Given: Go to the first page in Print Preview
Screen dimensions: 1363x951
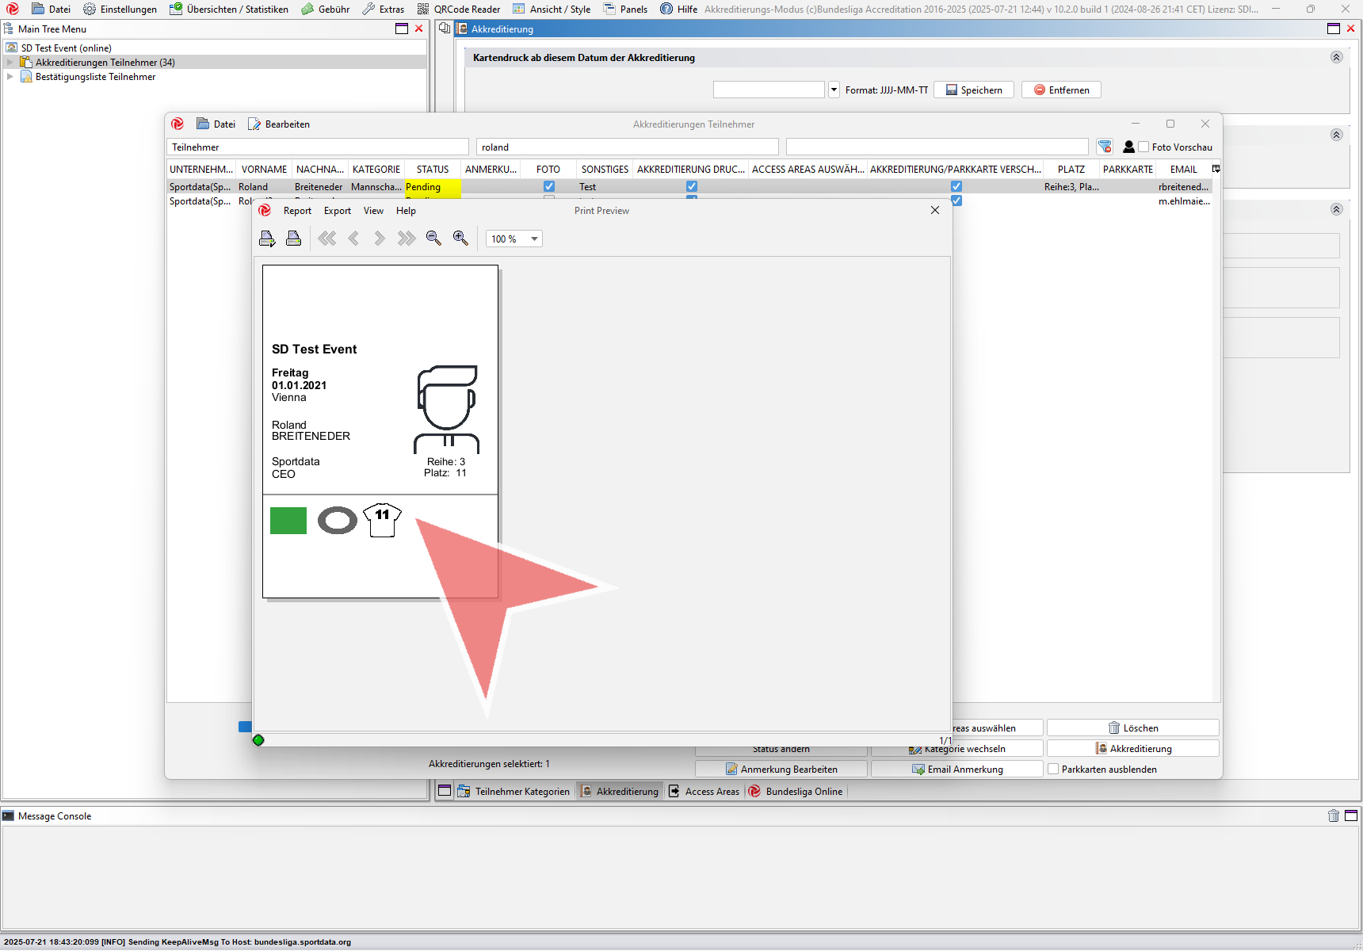Looking at the screenshot, I should pyautogui.click(x=327, y=239).
